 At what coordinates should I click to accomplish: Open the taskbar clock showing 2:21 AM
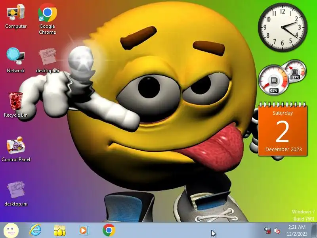pos(297,227)
